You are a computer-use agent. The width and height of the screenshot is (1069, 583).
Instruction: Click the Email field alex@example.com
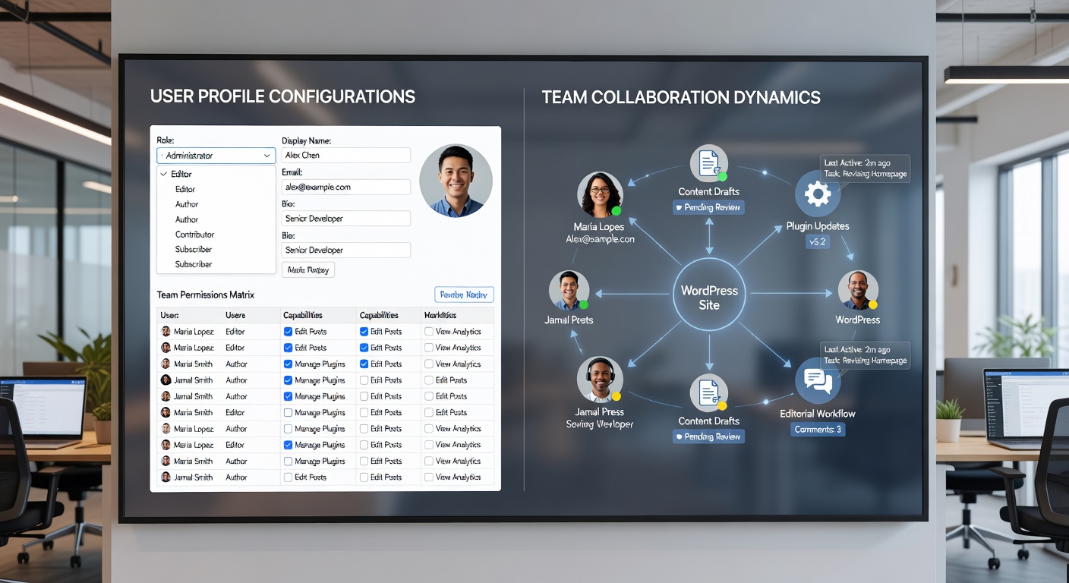click(345, 187)
